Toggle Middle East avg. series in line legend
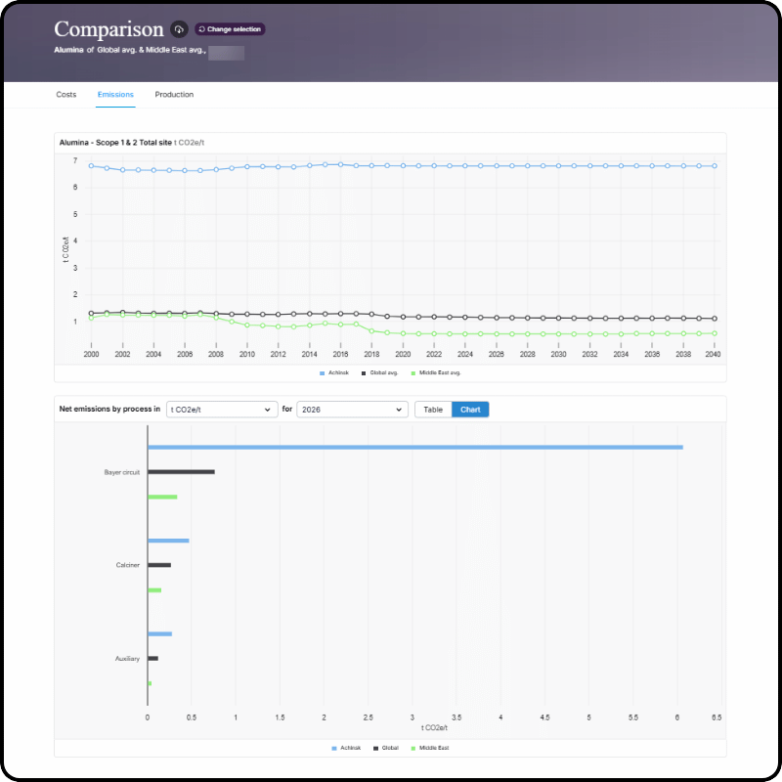The height and width of the screenshot is (782, 782). point(436,373)
